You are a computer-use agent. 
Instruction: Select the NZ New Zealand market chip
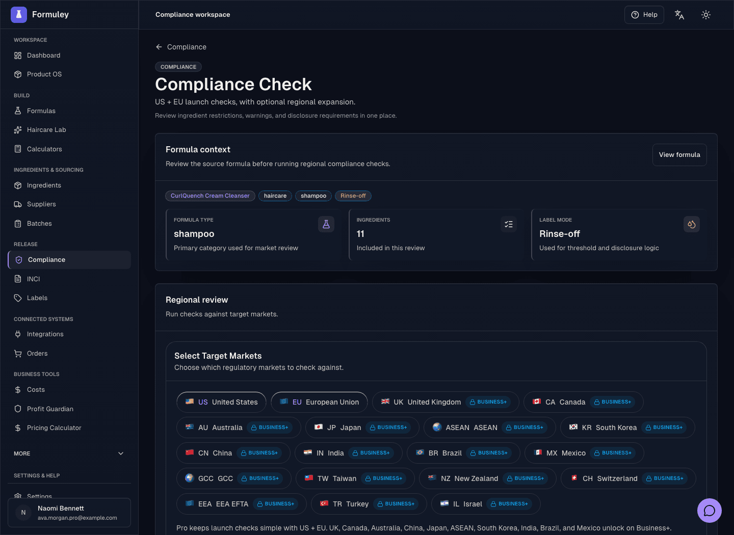(487, 478)
